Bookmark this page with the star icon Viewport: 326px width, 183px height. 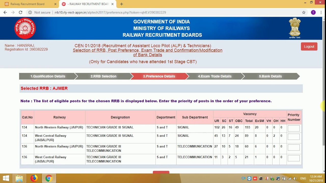[x=304, y=12]
